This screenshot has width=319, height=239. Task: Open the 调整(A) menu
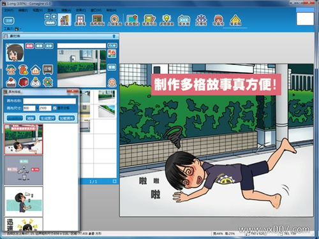point(66,10)
